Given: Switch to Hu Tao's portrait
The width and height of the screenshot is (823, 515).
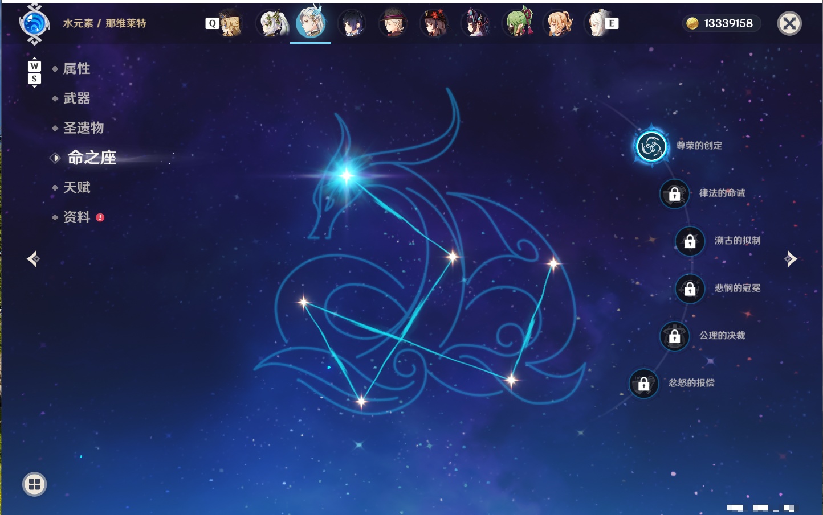Looking at the screenshot, I should tap(434, 23).
